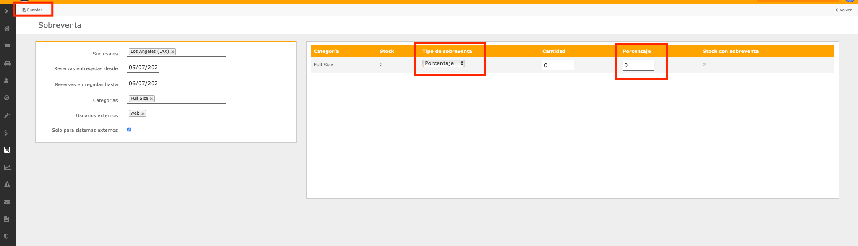This screenshot has height=246, width=858.
Task: Click the Porcentaje input field
Action: [638, 65]
